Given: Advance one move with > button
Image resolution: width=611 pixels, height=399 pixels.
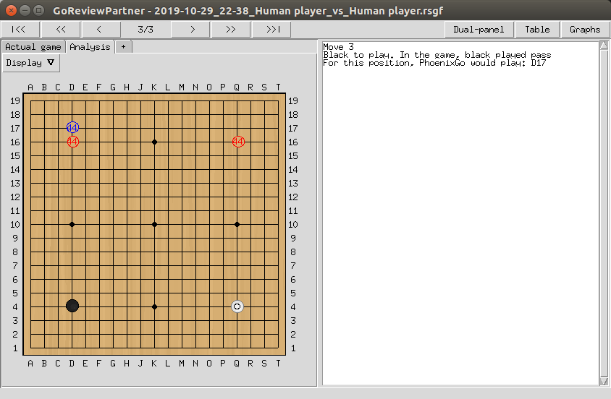Looking at the screenshot, I should [x=191, y=29].
